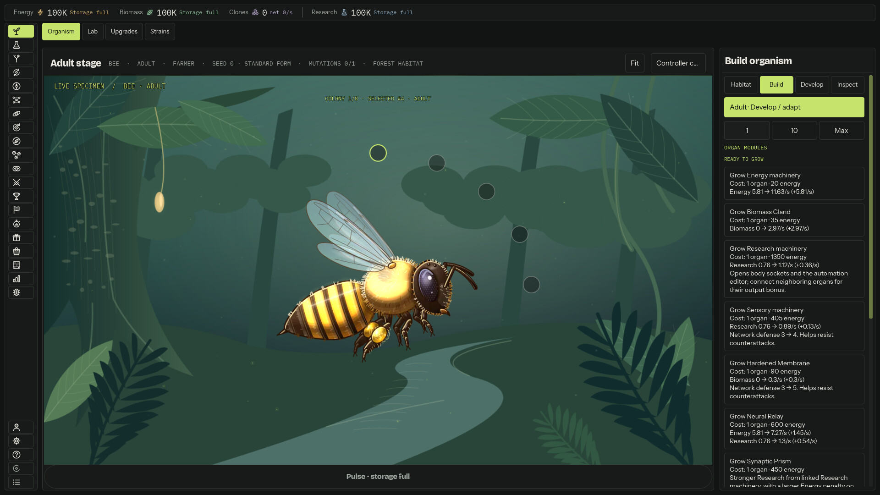This screenshot has width=880, height=495.
Task: Open the Controller dropdown button
Action: [x=678, y=63]
